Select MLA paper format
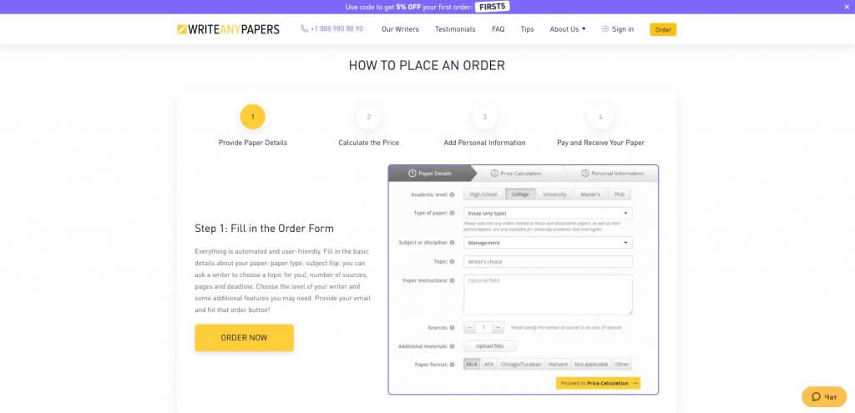Image resolution: width=855 pixels, height=413 pixels. [472, 365]
